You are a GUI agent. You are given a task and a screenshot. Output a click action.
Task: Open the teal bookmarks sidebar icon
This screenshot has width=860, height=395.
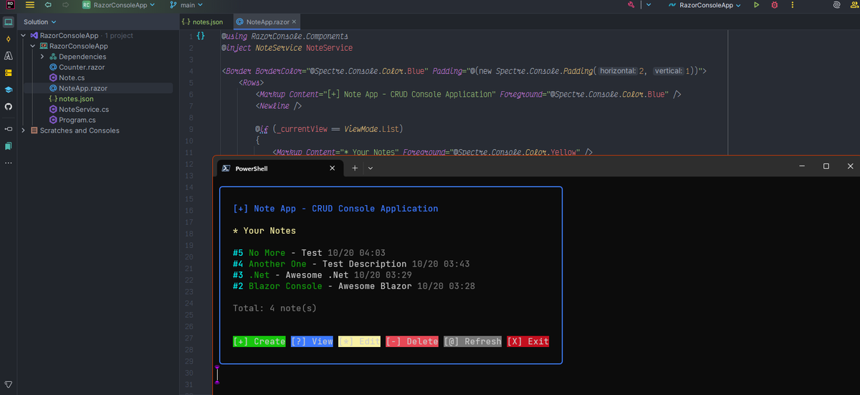click(9, 146)
